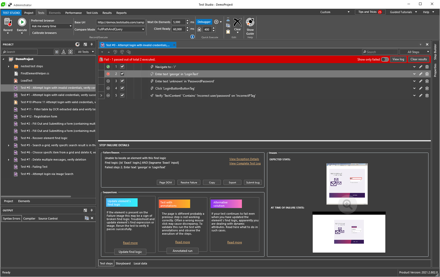
Task: Click the undo-style arrow icon in test steps toolbar
Action: [x=115, y=52]
